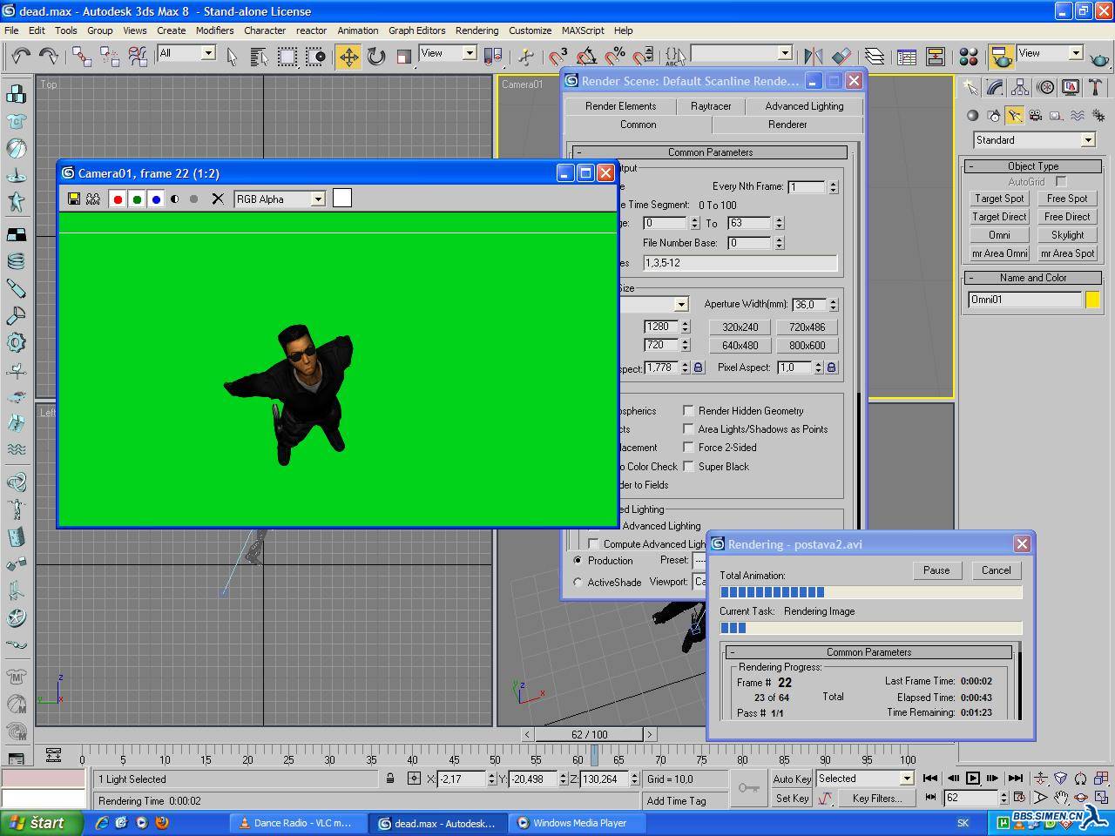This screenshot has height=836, width=1115.
Task: Open the Graph Editors menu
Action: click(x=416, y=30)
